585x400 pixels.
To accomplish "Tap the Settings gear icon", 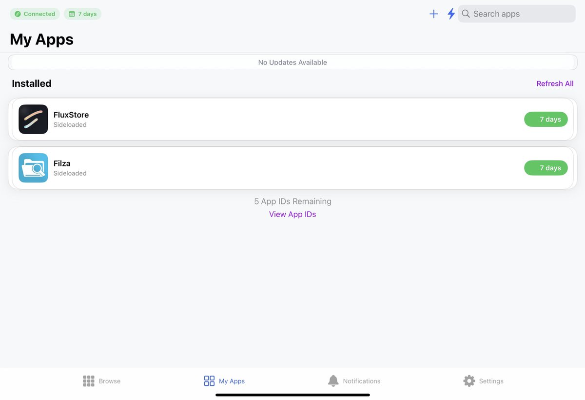I will [469, 381].
